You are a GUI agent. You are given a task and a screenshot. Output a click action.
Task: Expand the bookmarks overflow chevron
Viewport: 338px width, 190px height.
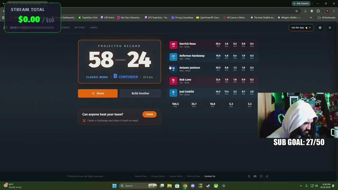pos(311,18)
